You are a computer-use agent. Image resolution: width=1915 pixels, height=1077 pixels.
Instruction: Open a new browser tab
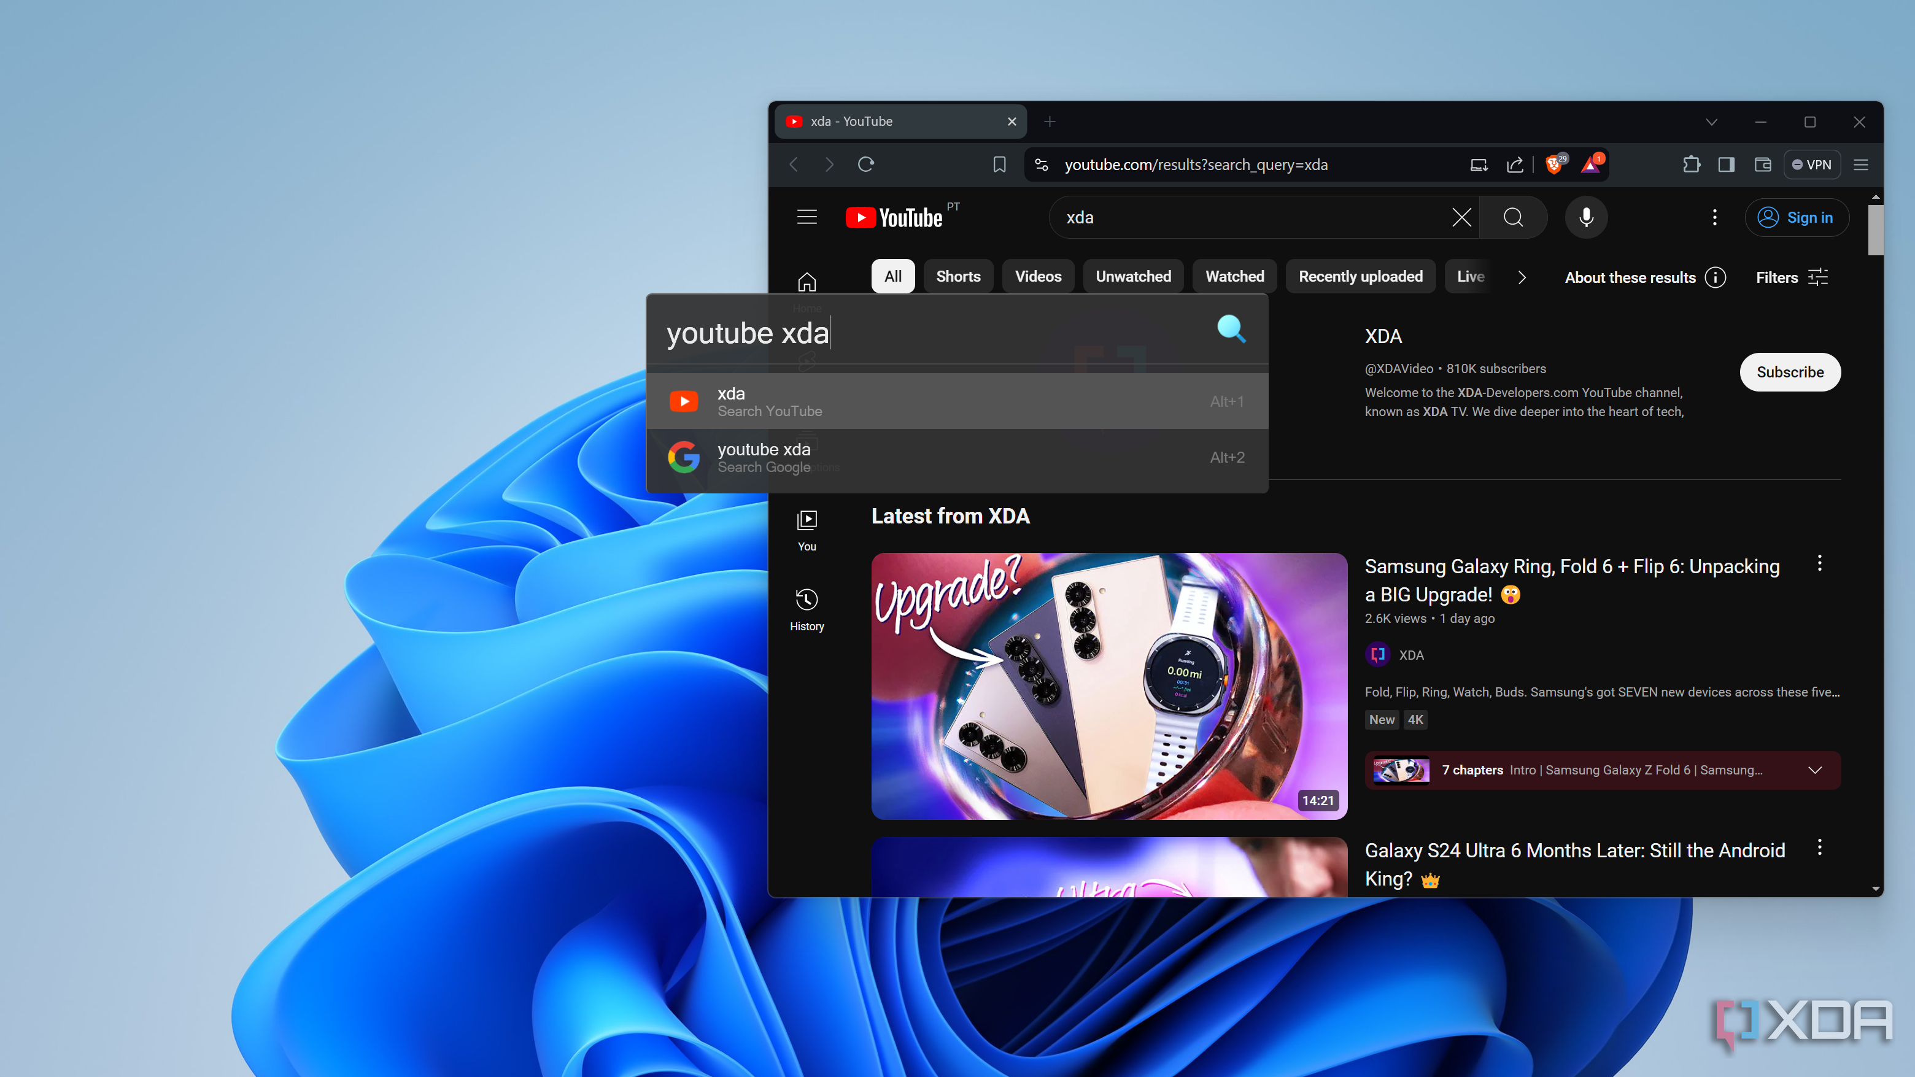tap(1049, 121)
